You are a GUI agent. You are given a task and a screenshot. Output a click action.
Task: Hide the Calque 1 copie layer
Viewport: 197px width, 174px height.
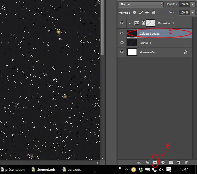pyautogui.click(x=122, y=33)
